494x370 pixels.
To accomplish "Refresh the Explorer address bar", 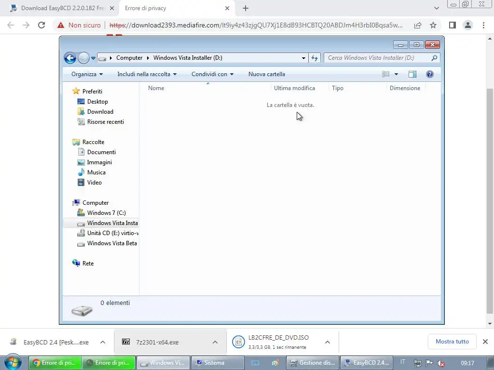I will click(315, 58).
